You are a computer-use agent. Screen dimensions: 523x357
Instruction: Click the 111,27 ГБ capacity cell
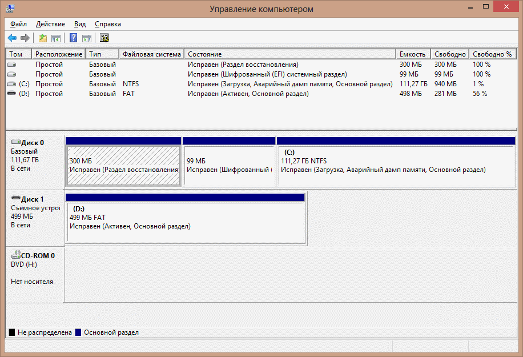413,84
